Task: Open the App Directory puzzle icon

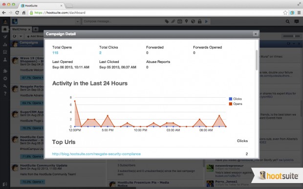Action: point(5,71)
